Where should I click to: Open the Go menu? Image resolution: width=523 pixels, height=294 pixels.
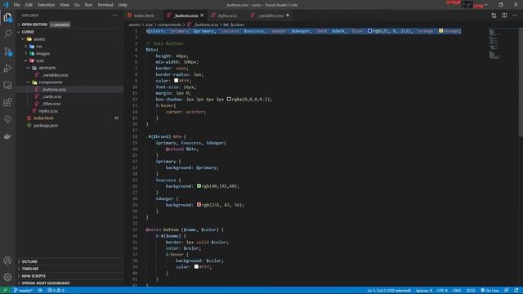[x=77, y=5]
